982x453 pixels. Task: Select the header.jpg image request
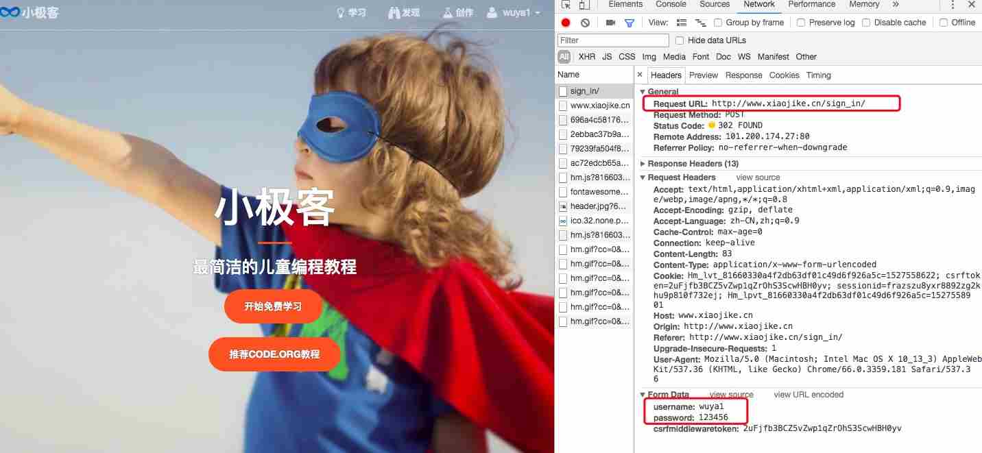click(594, 206)
